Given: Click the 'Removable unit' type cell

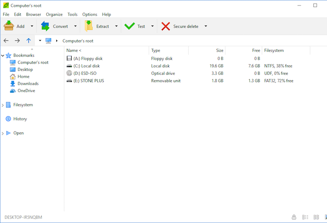Looking at the screenshot, I should (x=166, y=81).
